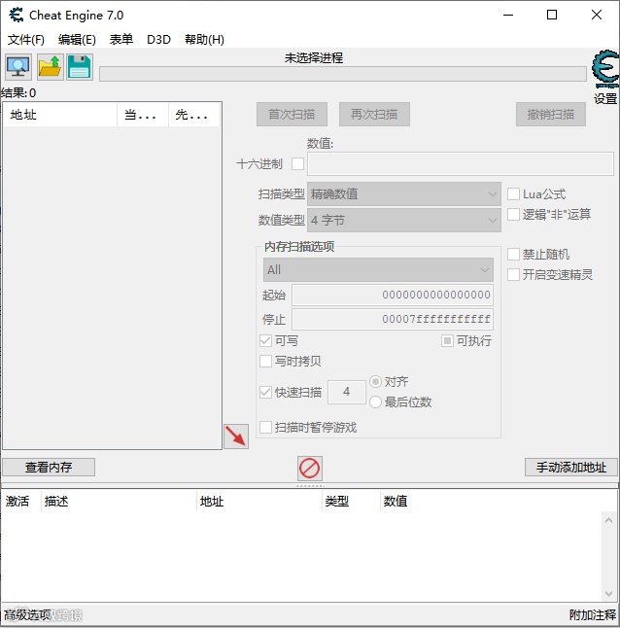Click the 再次扫描 next scan button
This screenshot has width=620, height=628.
(x=374, y=114)
